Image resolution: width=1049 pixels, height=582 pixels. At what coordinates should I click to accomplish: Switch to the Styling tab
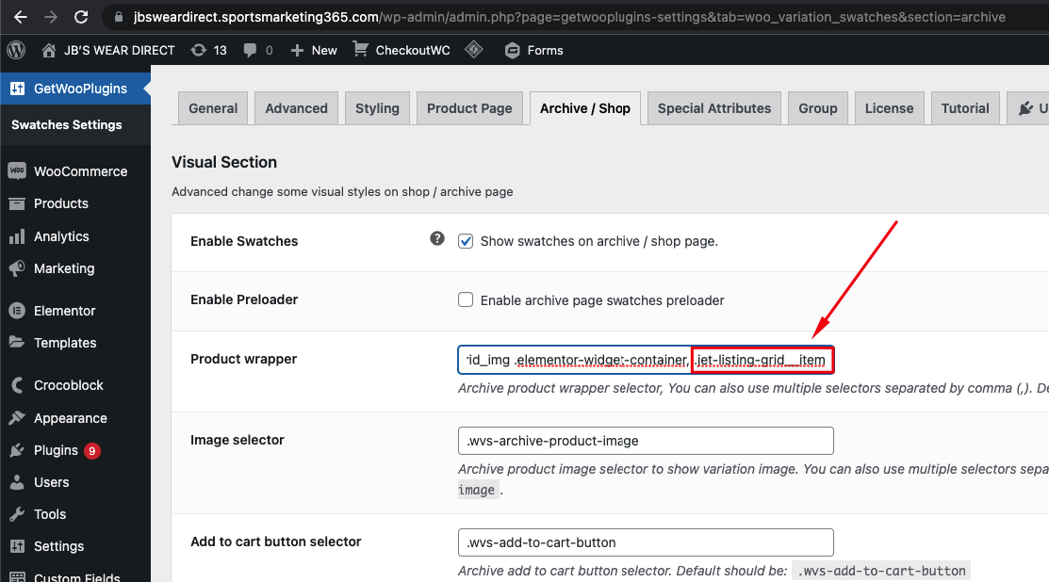[377, 108]
